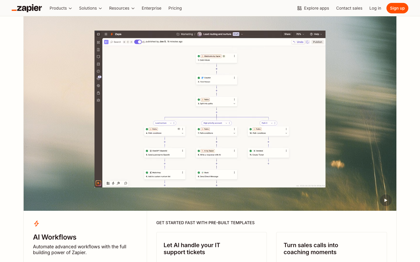Click the wrench icon in bottom toolbar
Screen dimensions: 420x262
coord(118,183)
